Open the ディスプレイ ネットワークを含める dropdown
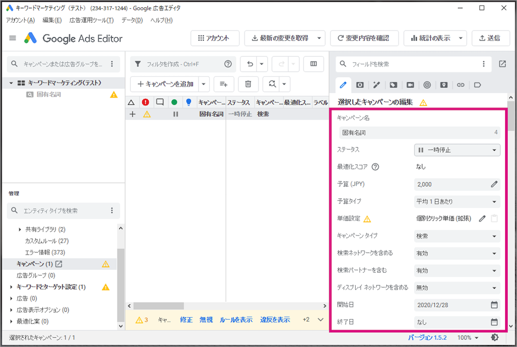The height and width of the screenshot is (347, 517). (x=457, y=288)
